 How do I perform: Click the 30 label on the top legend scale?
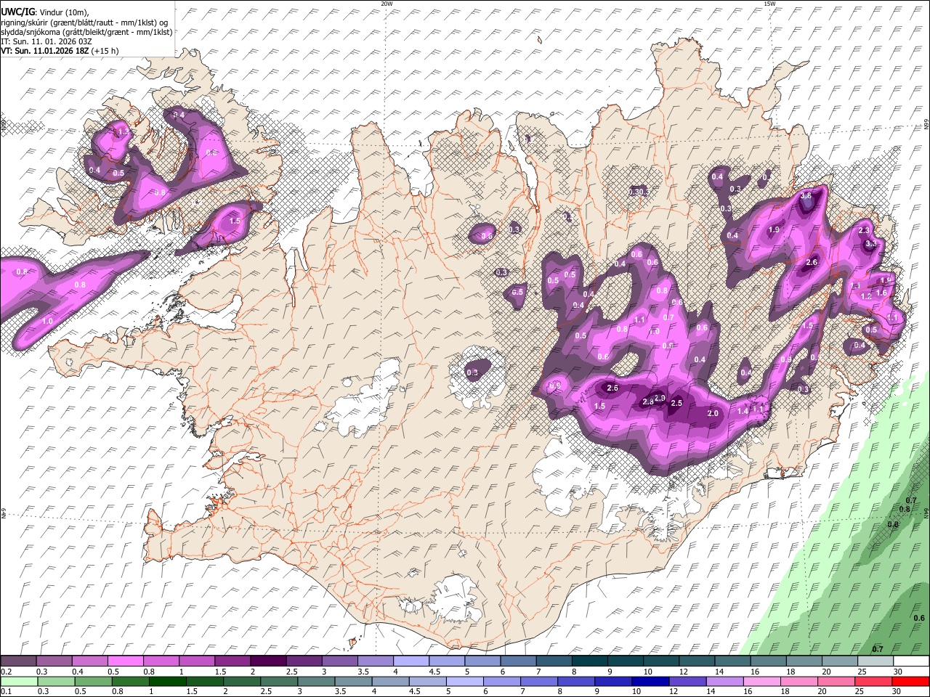(898, 672)
